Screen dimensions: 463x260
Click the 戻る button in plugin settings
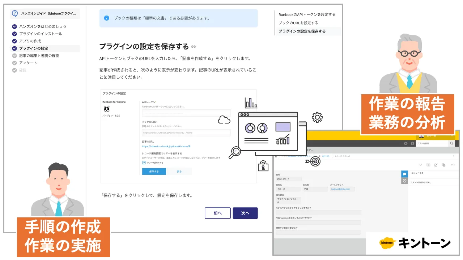[179, 172]
